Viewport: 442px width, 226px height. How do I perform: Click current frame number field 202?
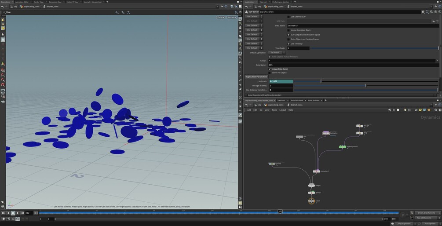tap(29, 213)
